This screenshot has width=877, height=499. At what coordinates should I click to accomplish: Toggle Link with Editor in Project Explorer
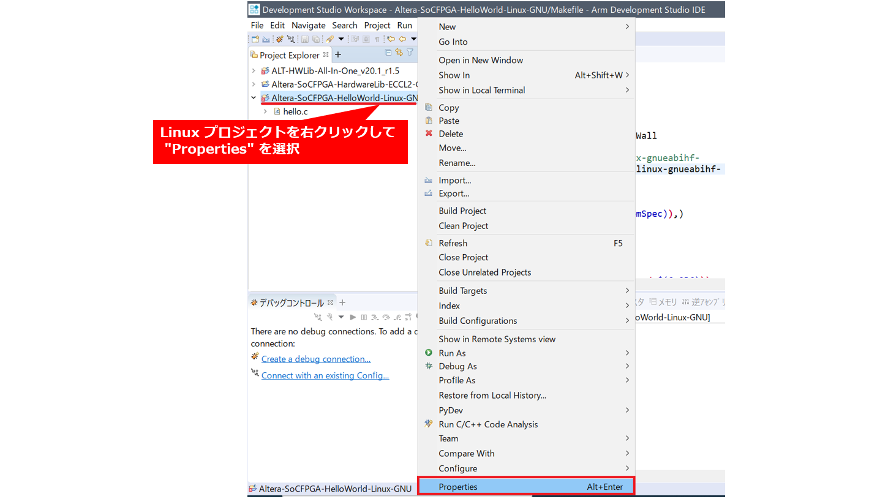click(x=399, y=53)
